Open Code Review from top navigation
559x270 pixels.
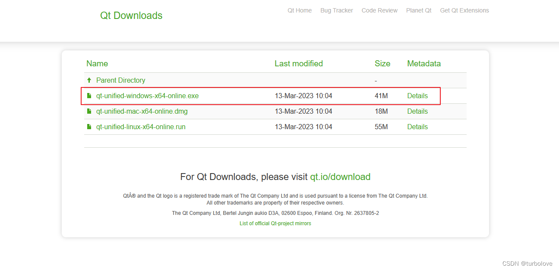(x=379, y=10)
